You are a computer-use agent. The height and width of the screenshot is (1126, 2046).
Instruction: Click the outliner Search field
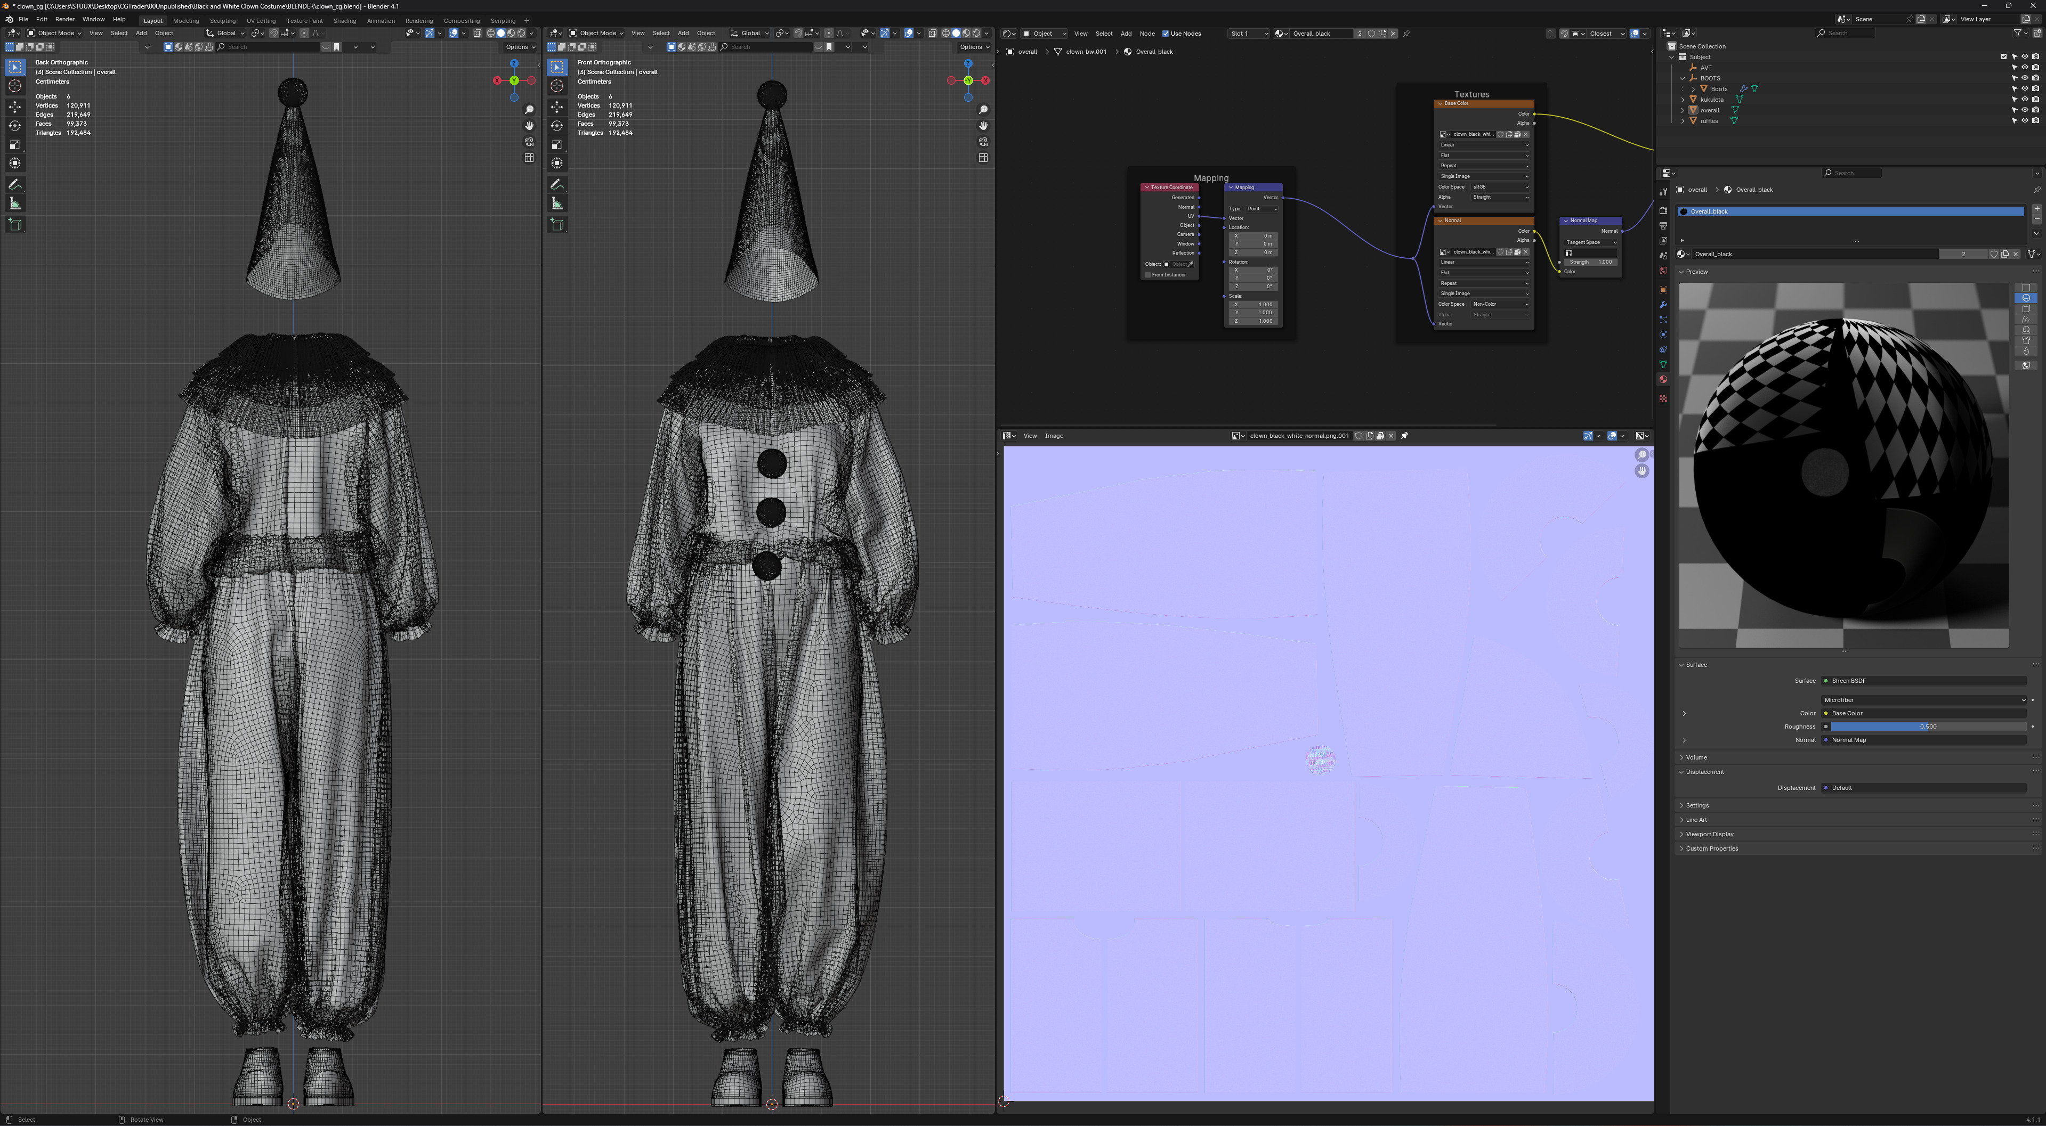1846,34
